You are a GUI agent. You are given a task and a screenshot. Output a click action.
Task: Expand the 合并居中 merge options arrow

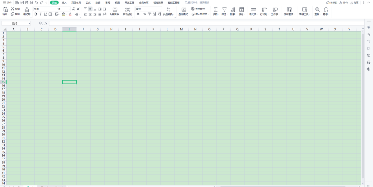(120, 14)
